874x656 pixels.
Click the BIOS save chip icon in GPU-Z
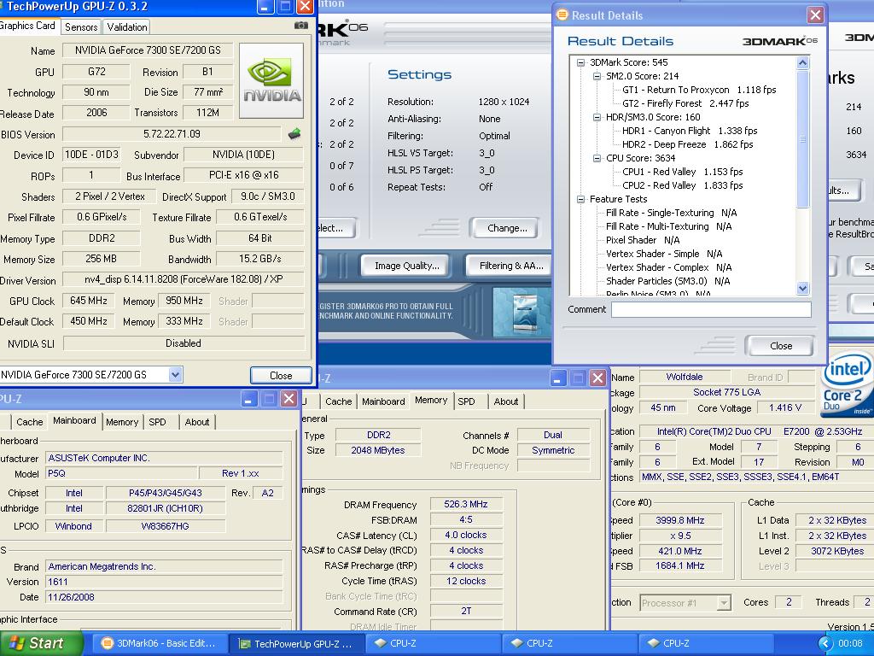pos(294,134)
